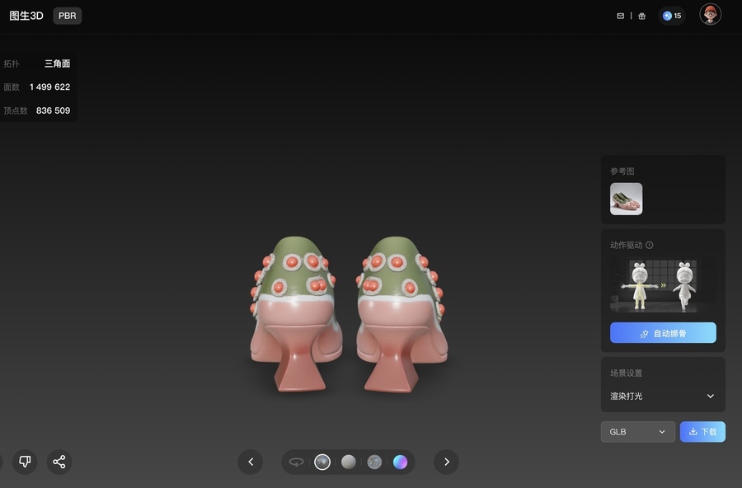This screenshot has width=742, height=488.
Task: Click the 自动绑骨 auto-rig button
Action: (663, 333)
